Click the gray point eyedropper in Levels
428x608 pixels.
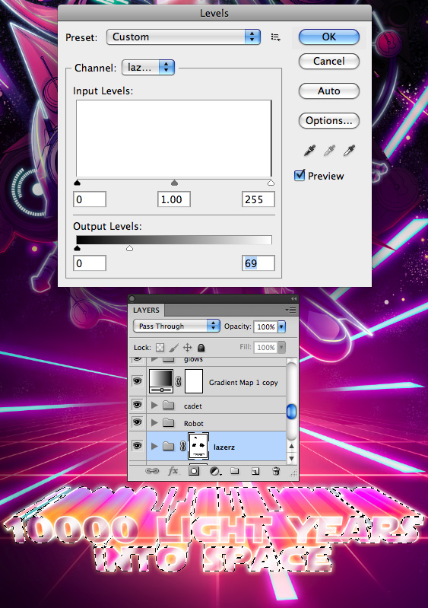330,151
